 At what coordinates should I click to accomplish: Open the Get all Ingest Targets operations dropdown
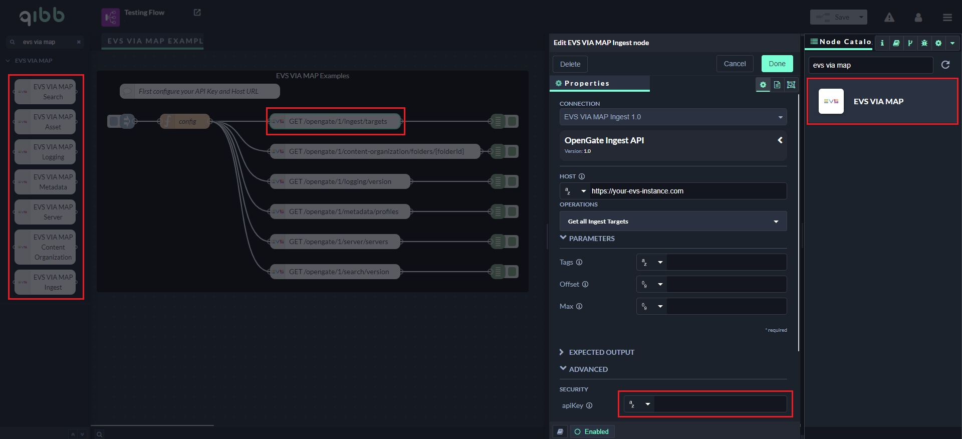coord(672,221)
